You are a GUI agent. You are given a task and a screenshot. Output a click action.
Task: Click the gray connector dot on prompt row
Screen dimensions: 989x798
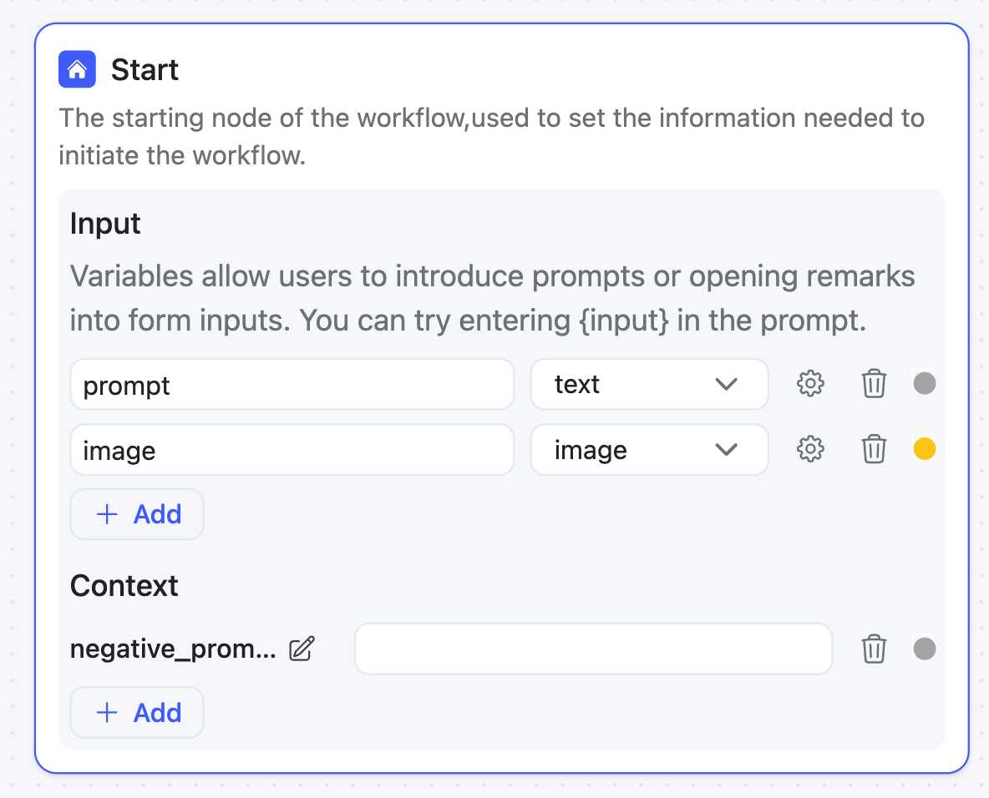click(925, 384)
